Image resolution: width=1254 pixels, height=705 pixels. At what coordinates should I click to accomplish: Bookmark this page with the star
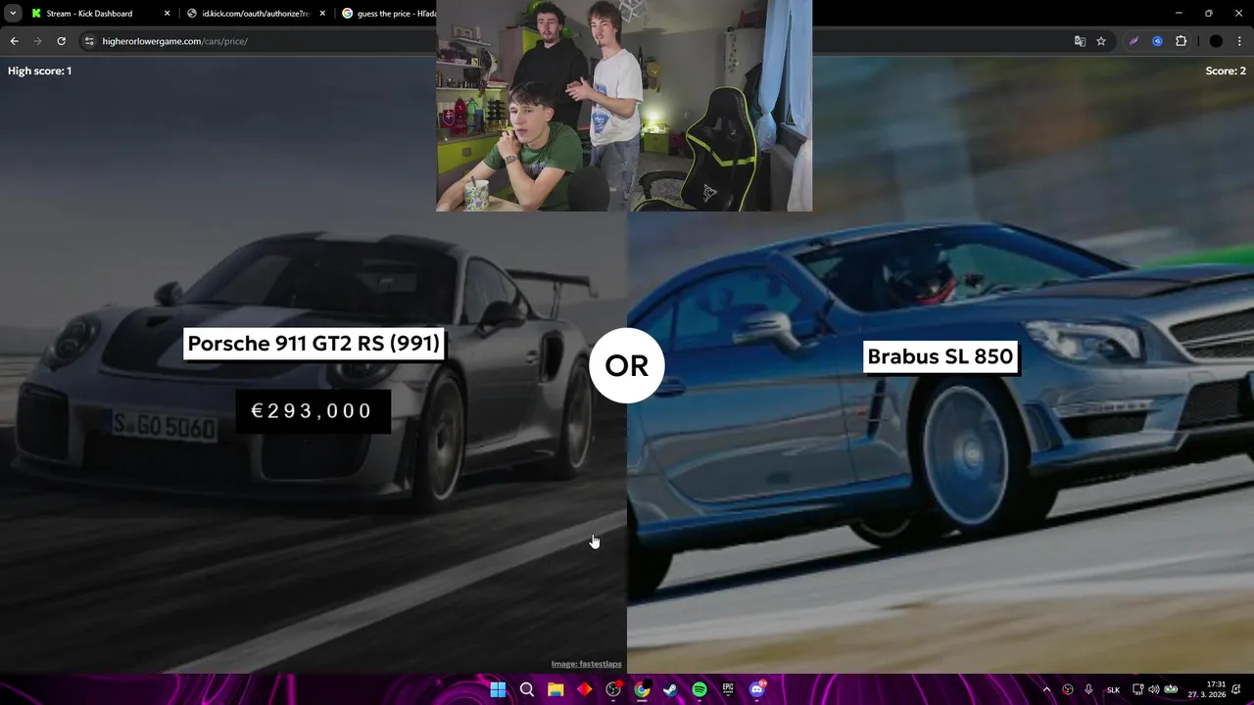(1101, 41)
